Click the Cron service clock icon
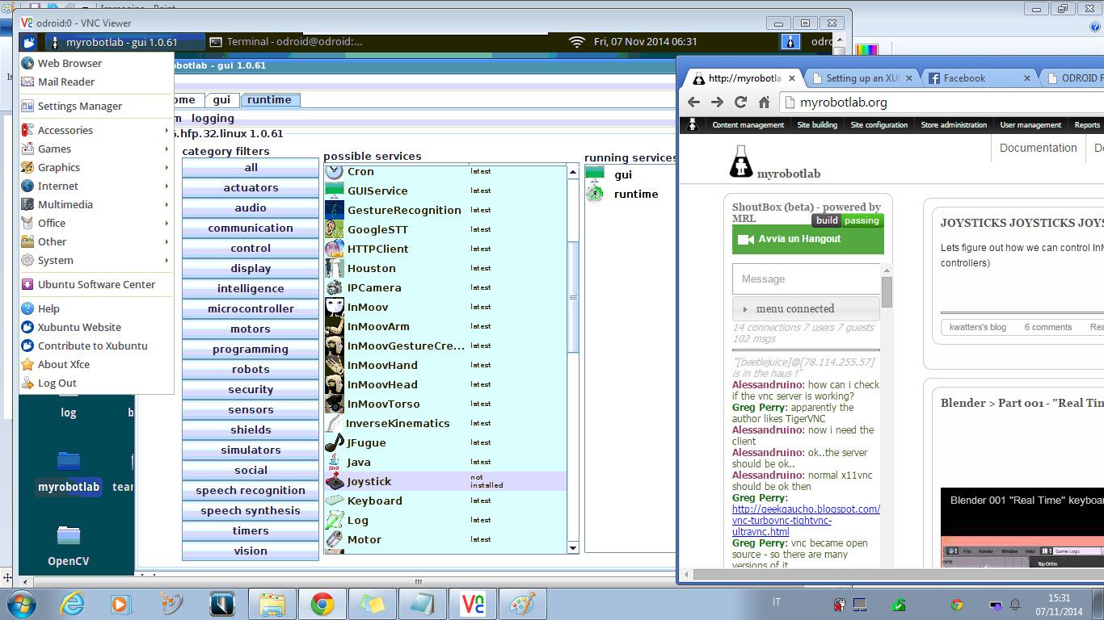The image size is (1104, 620). (x=335, y=171)
